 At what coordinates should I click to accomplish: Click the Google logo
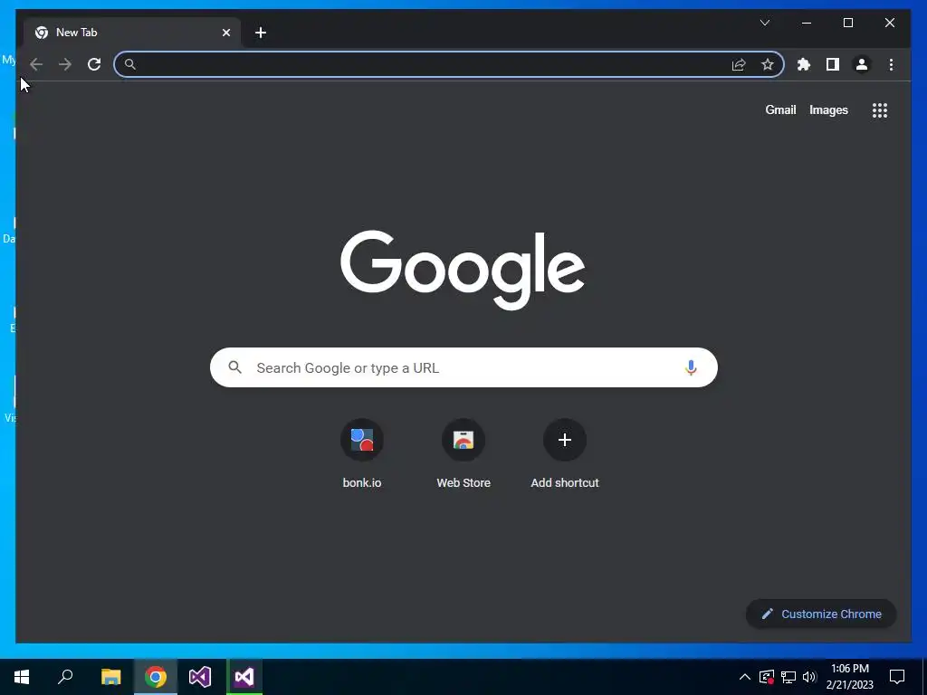[x=463, y=270]
